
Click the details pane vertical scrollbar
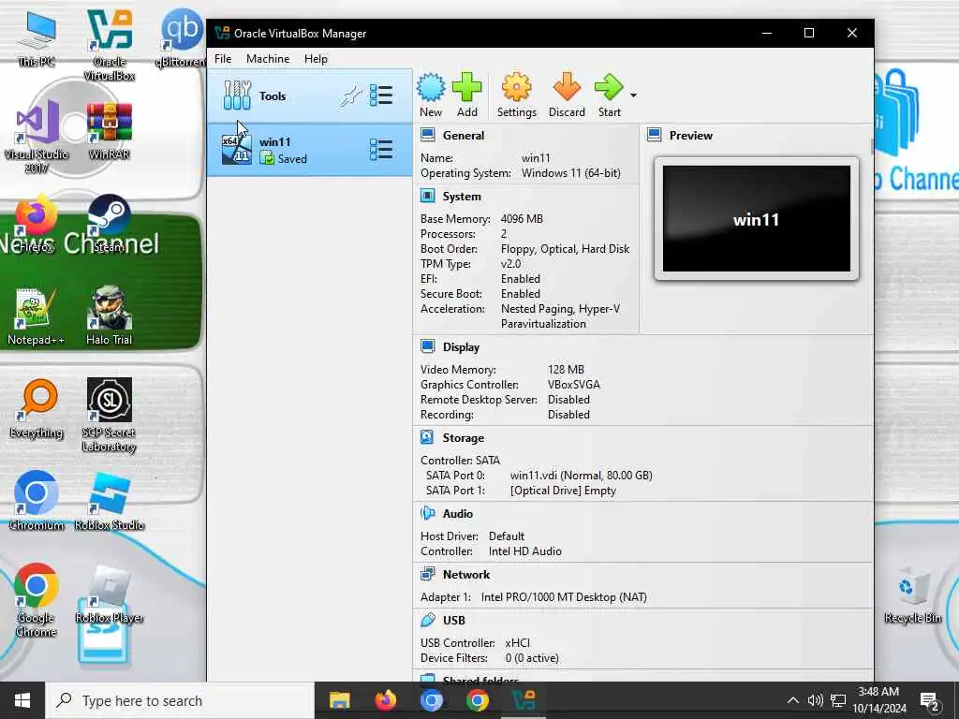872,147
